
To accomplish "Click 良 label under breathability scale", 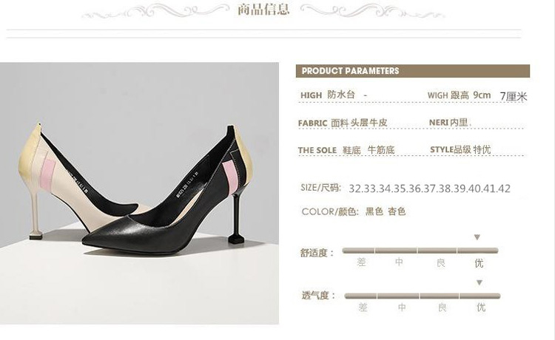I will [x=442, y=307].
